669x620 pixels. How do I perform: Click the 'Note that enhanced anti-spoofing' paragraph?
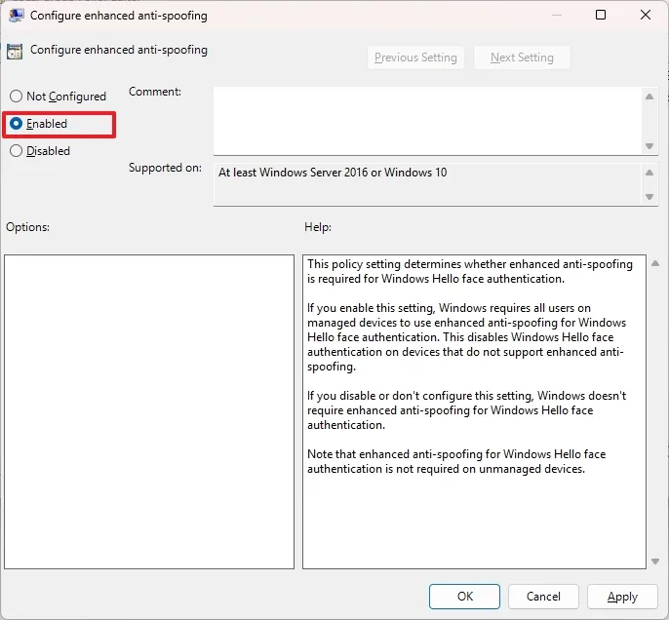456,461
